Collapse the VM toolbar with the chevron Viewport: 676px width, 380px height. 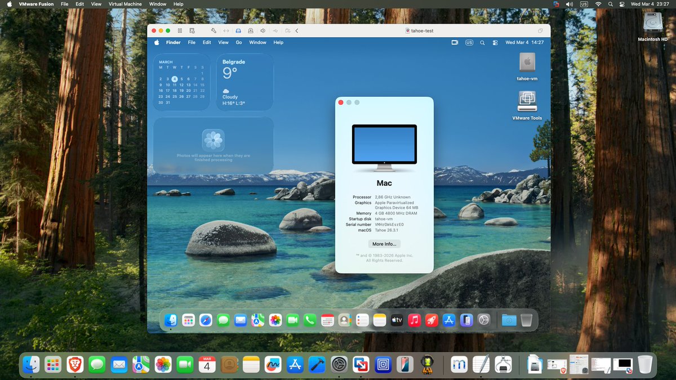point(297,31)
